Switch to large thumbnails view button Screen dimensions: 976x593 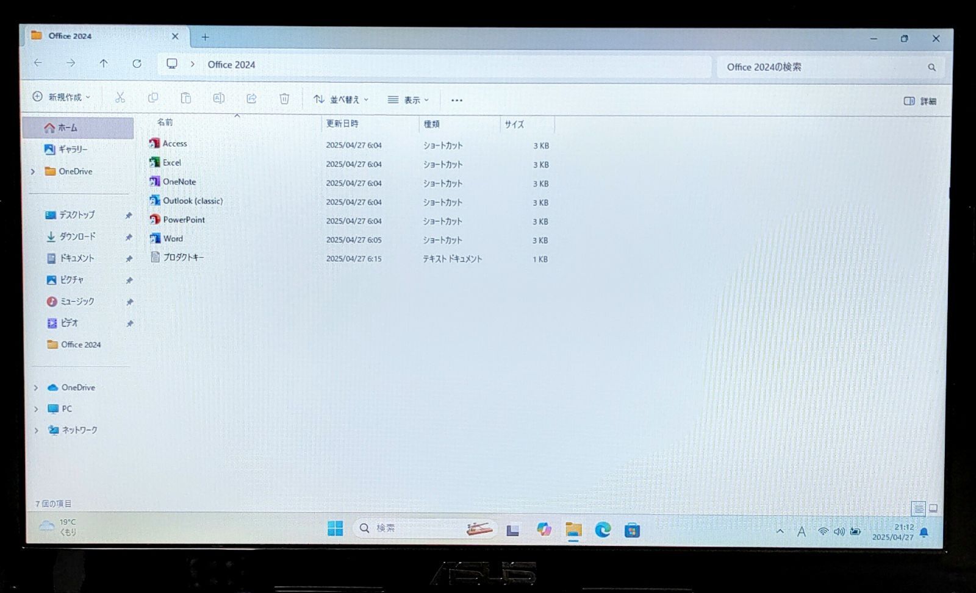(x=933, y=508)
